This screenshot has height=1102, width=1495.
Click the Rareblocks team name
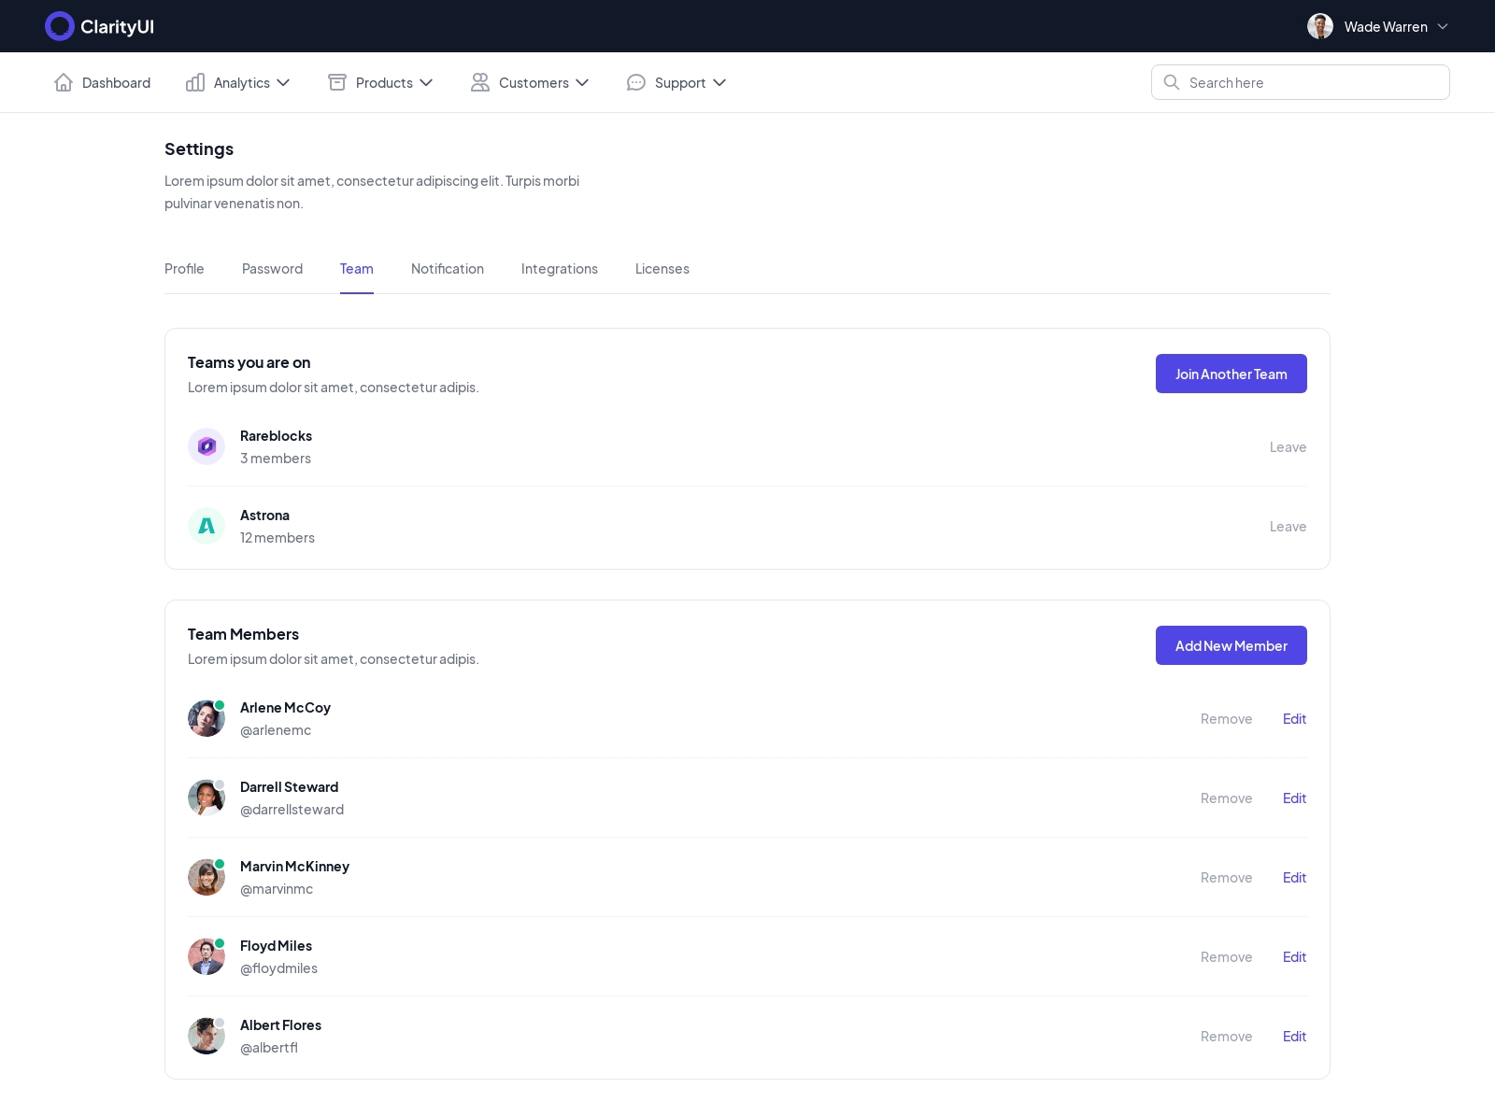click(x=276, y=436)
